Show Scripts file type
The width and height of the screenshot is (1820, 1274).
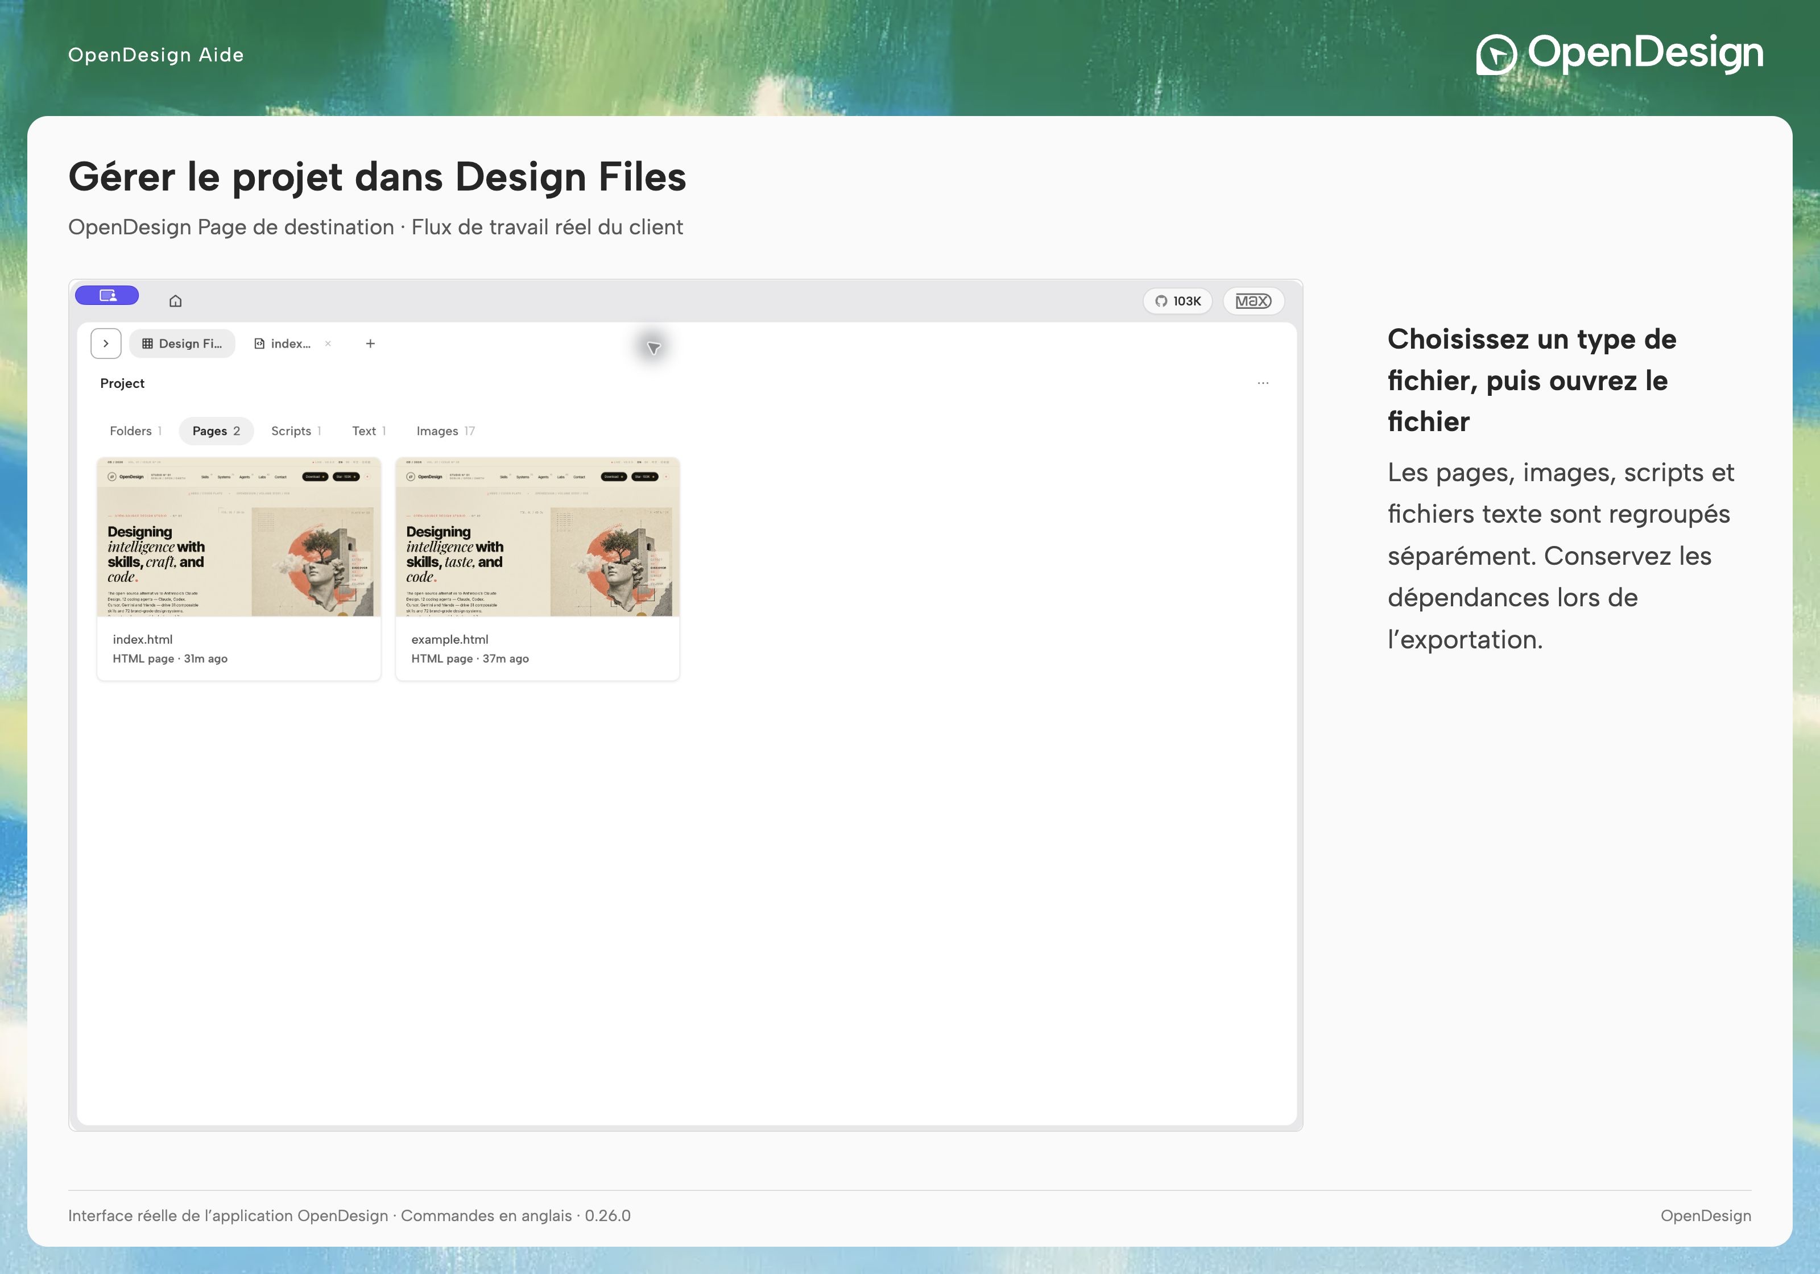tap(296, 431)
